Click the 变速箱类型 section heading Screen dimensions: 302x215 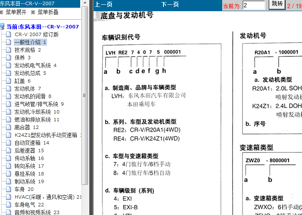(256, 147)
